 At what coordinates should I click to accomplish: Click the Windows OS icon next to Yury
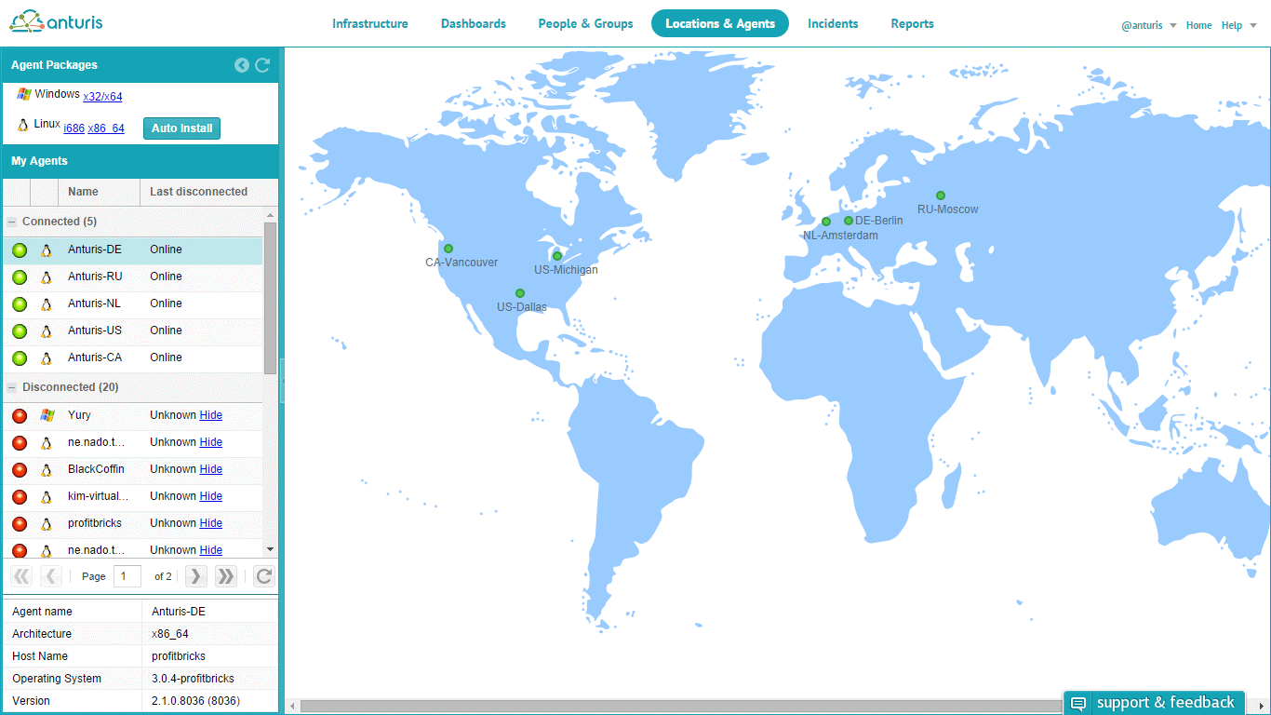[47, 415]
